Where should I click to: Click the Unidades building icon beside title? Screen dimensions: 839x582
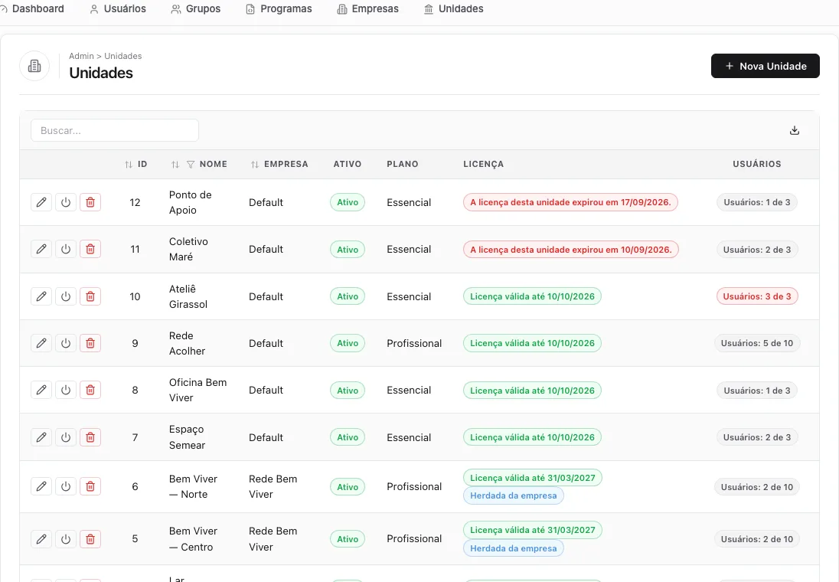34,66
